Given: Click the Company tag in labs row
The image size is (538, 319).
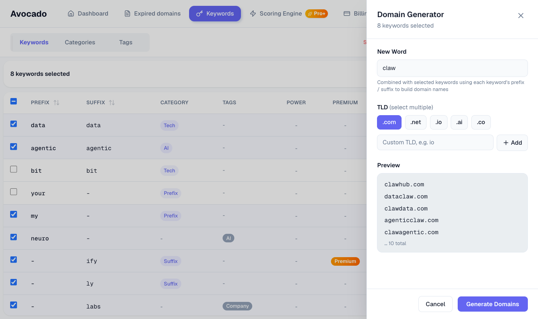Looking at the screenshot, I should click(237, 306).
